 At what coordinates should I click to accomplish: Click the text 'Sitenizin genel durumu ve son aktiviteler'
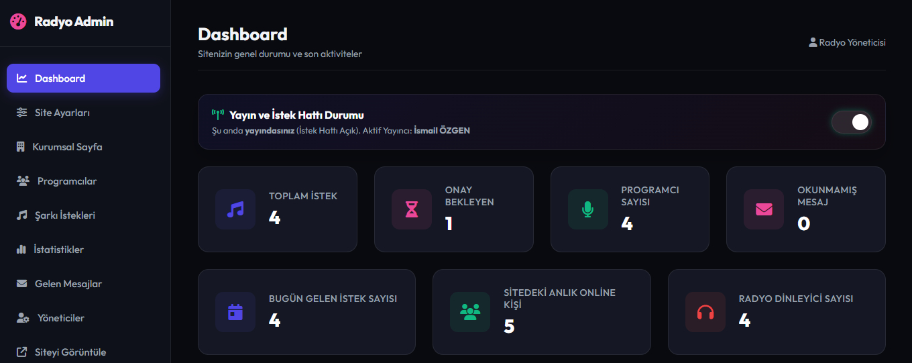coord(280,54)
